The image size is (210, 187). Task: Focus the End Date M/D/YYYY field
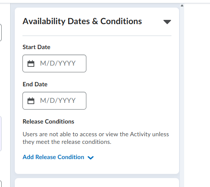[54, 101]
